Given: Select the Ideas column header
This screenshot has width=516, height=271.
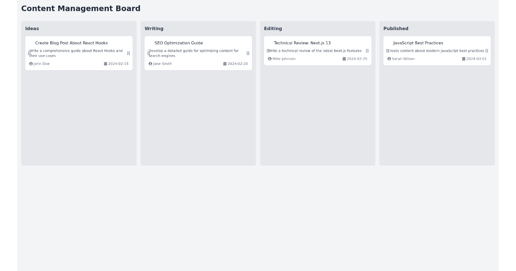Looking at the screenshot, I should [x=32, y=28].
